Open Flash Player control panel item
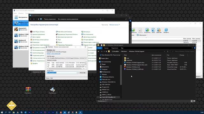The width and height of the screenshot is (204, 114). coord(38,32)
